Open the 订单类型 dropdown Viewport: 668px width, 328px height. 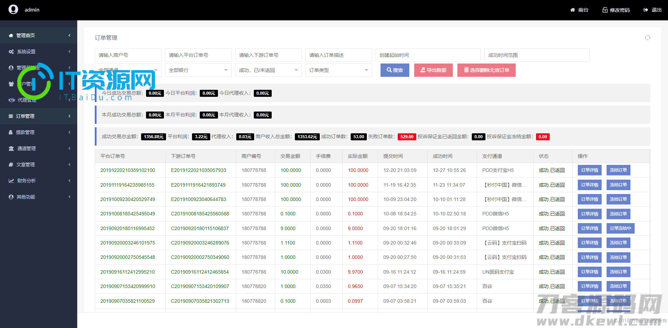pyautogui.click(x=339, y=70)
